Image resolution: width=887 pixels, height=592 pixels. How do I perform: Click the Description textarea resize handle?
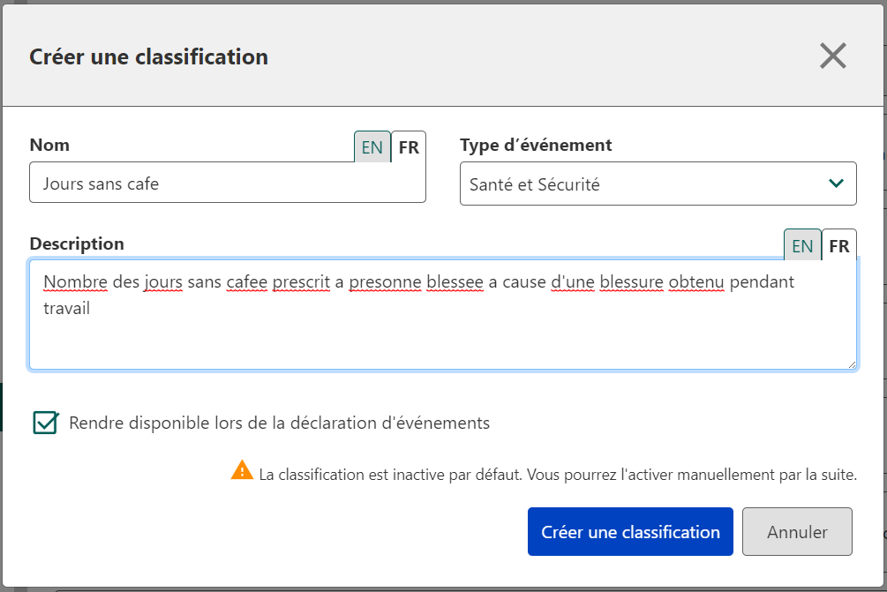click(x=852, y=364)
